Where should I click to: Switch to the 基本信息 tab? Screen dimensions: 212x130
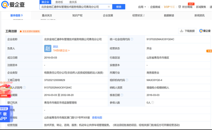click(17, 15)
